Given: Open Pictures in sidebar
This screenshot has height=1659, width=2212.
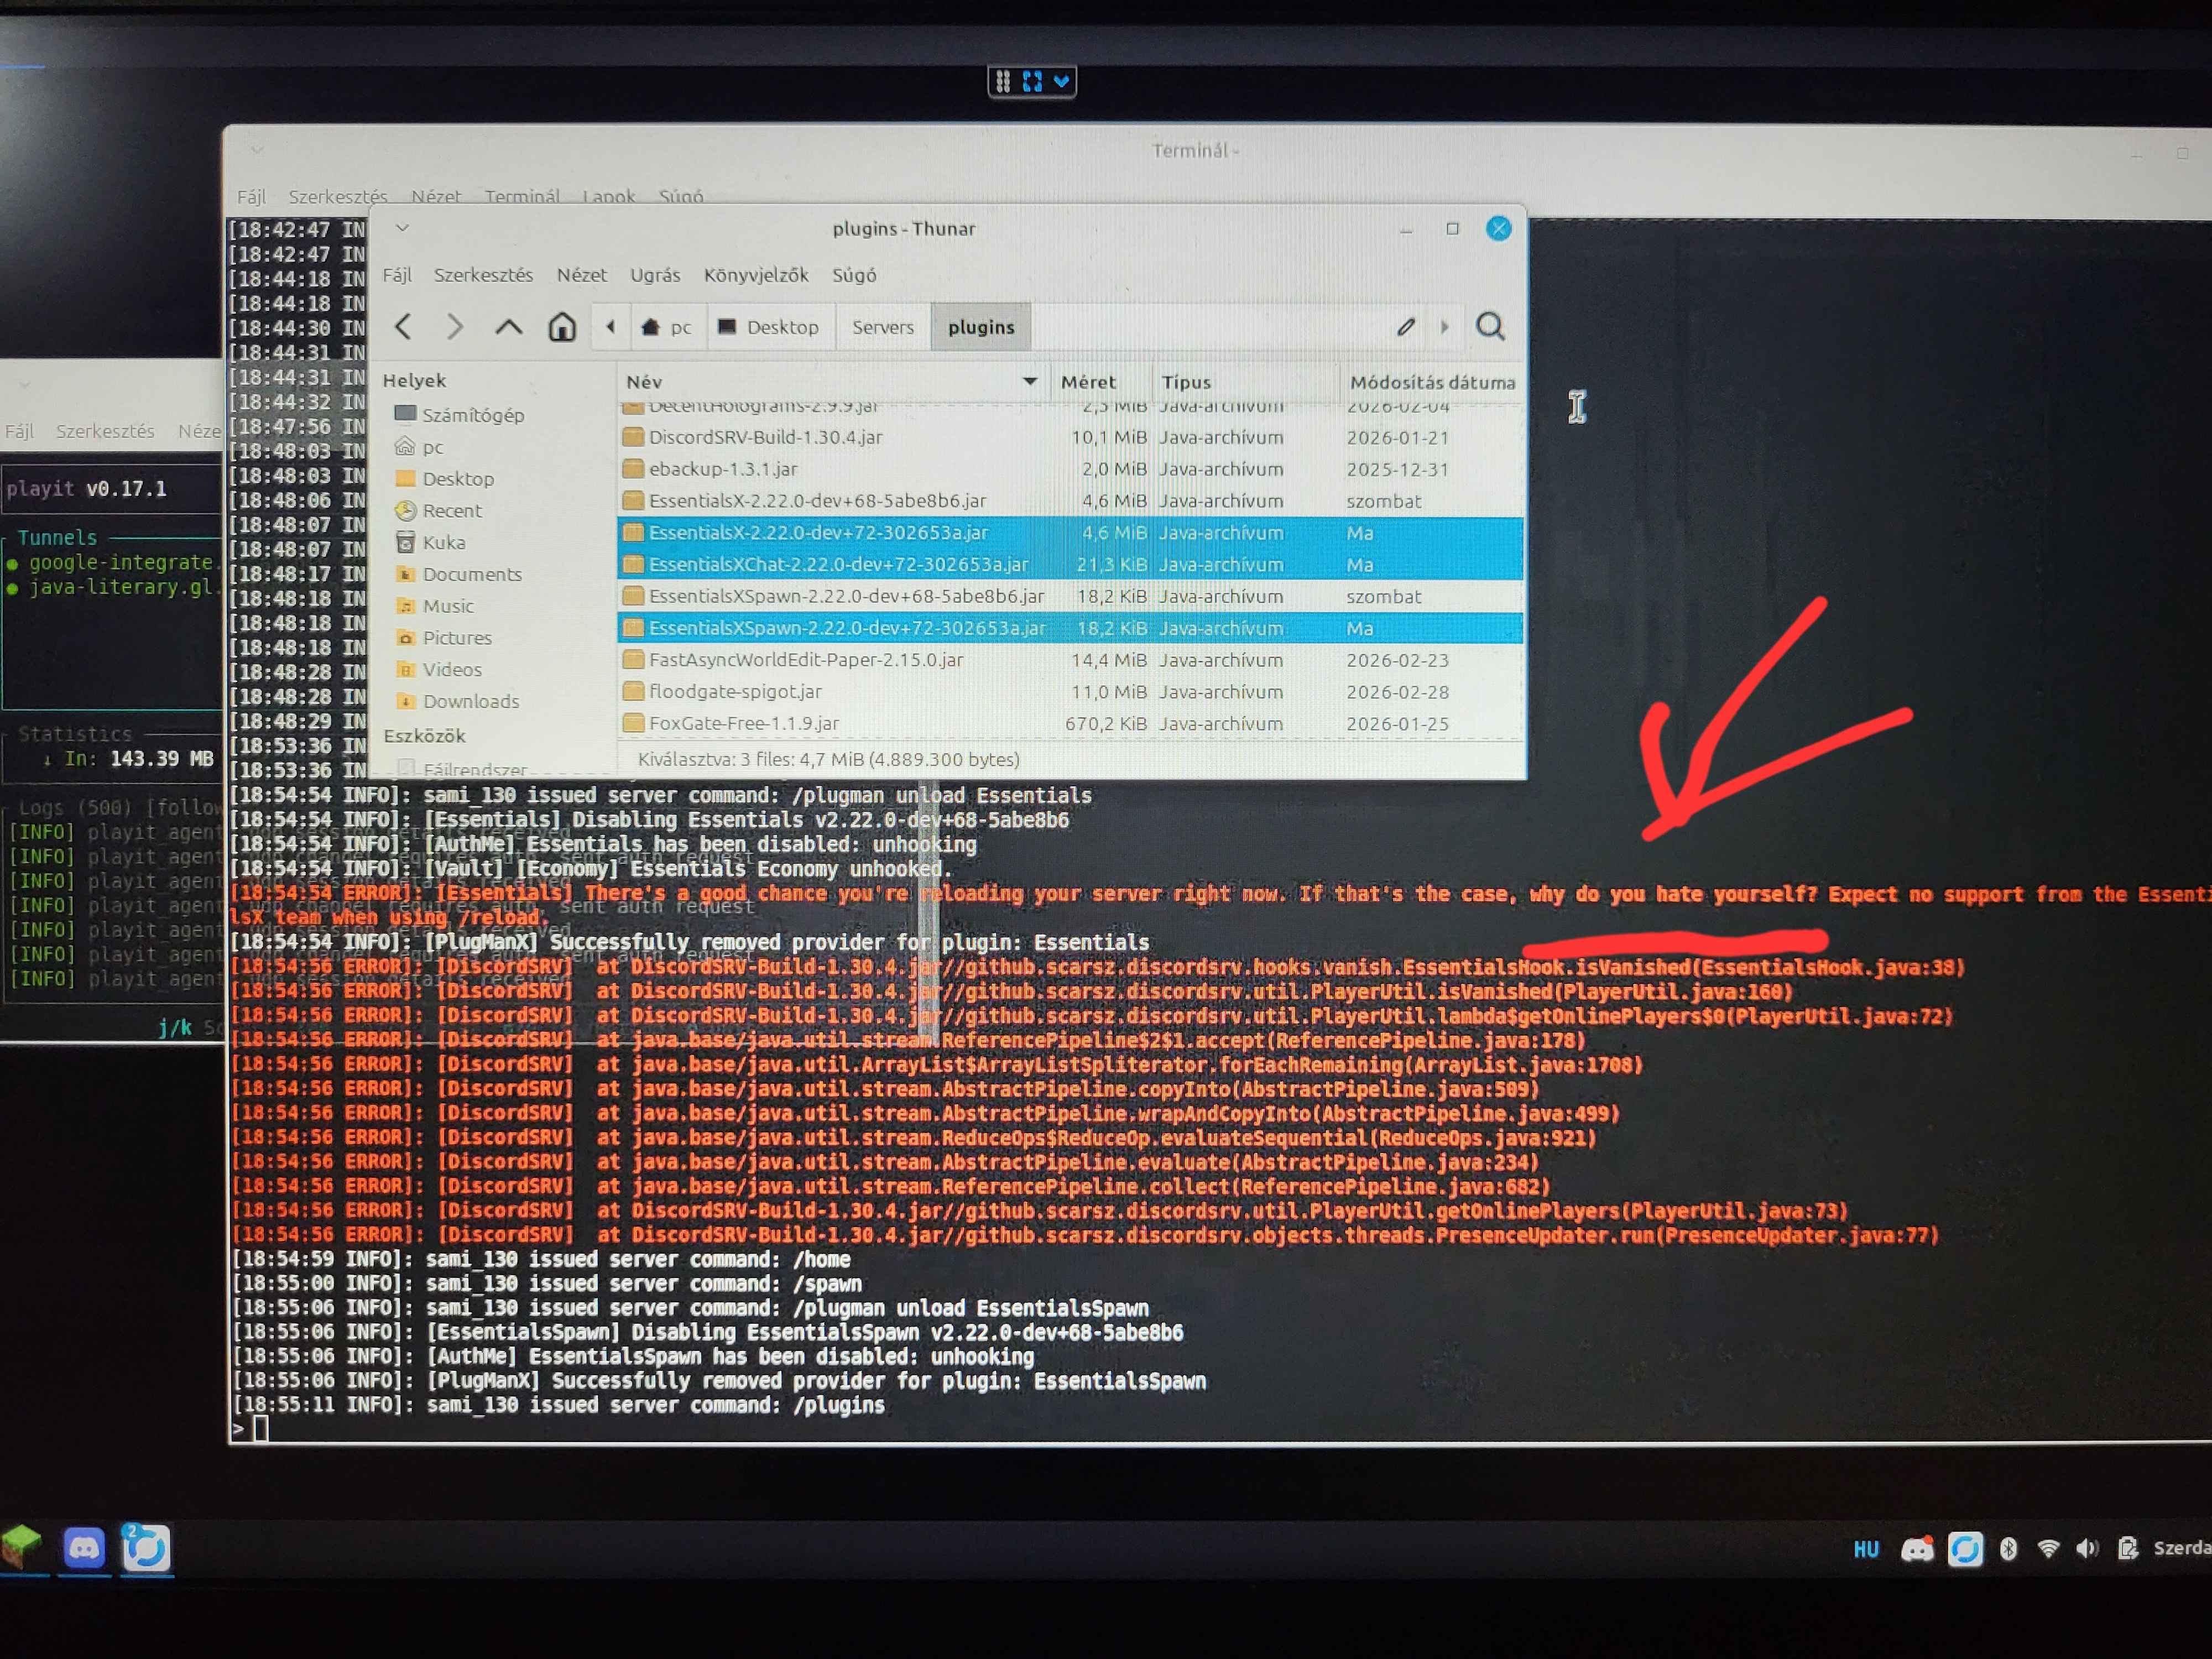Looking at the screenshot, I should 444,638.
